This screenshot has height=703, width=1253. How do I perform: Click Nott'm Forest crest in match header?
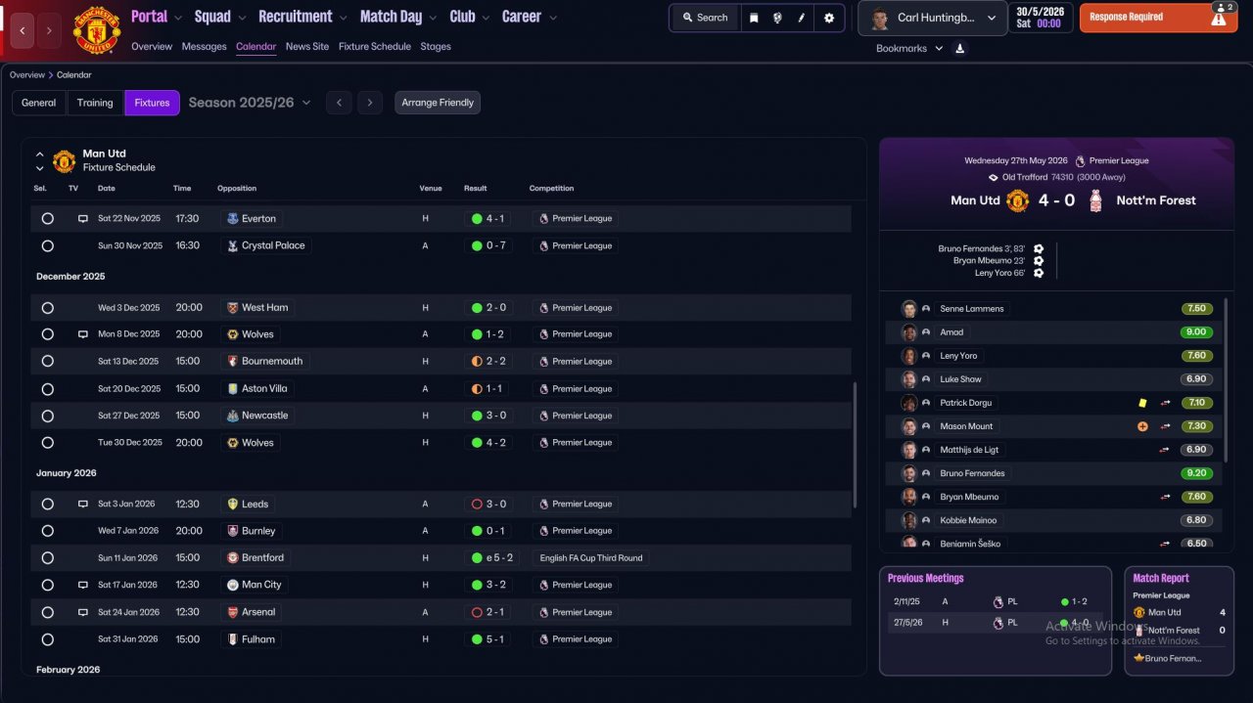point(1095,200)
